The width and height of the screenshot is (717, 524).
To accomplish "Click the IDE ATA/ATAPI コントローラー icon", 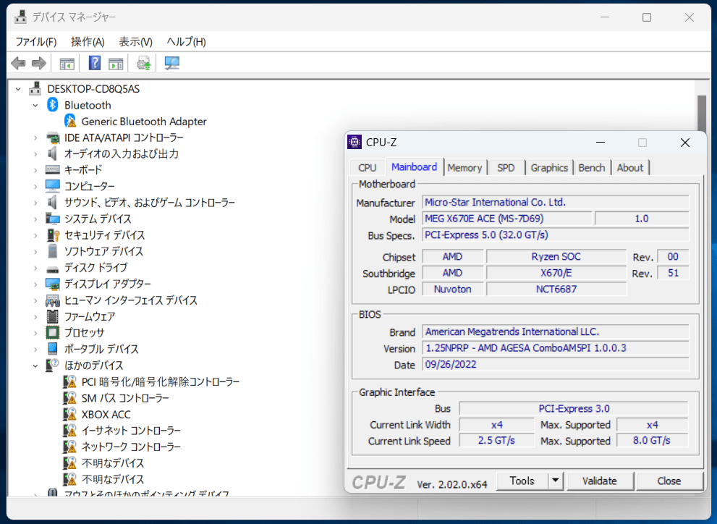I will tap(53, 138).
